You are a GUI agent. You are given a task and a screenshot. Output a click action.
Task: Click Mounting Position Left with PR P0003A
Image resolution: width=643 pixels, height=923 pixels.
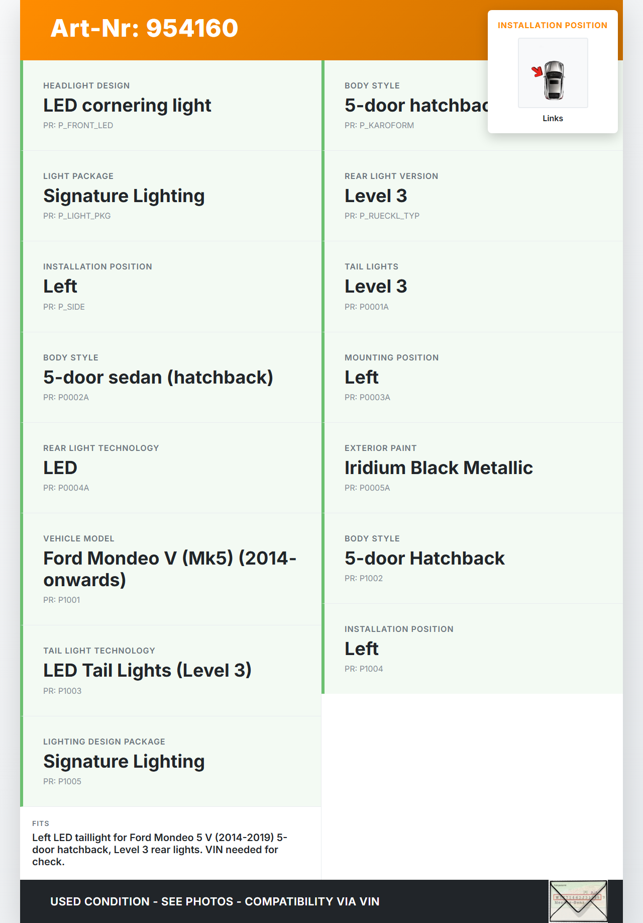[x=361, y=378]
